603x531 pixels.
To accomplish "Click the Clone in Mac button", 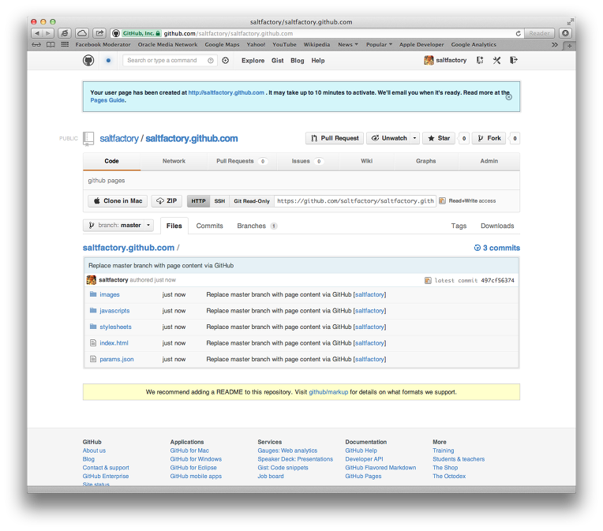I will (x=118, y=200).
